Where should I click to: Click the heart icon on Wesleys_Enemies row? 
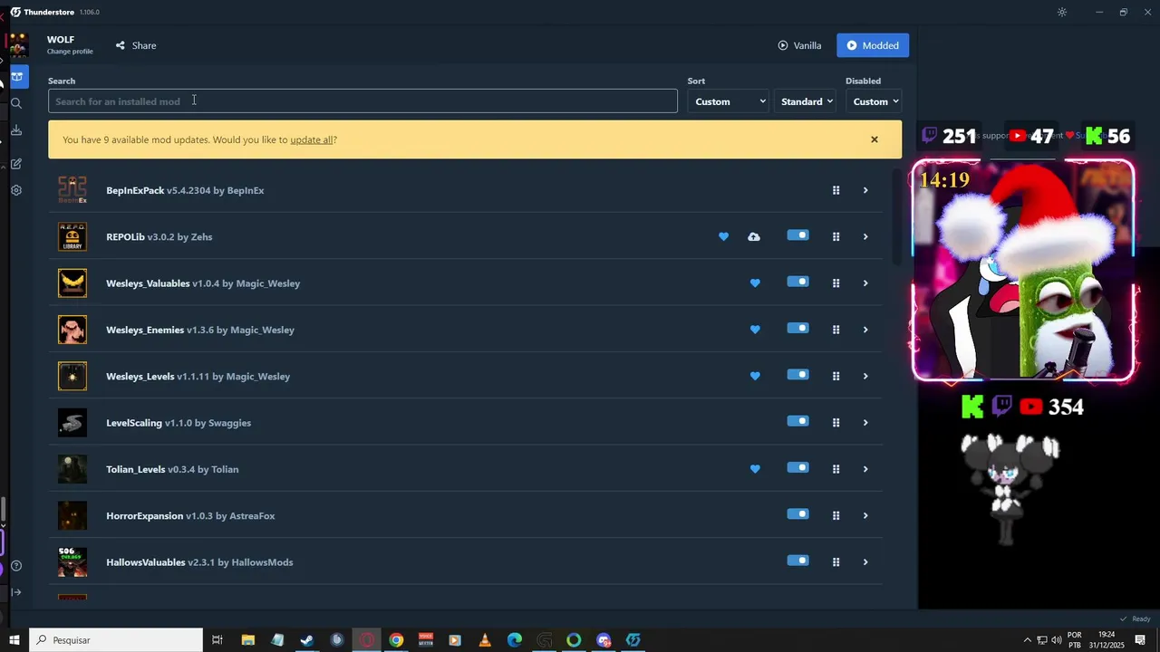pyautogui.click(x=755, y=330)
